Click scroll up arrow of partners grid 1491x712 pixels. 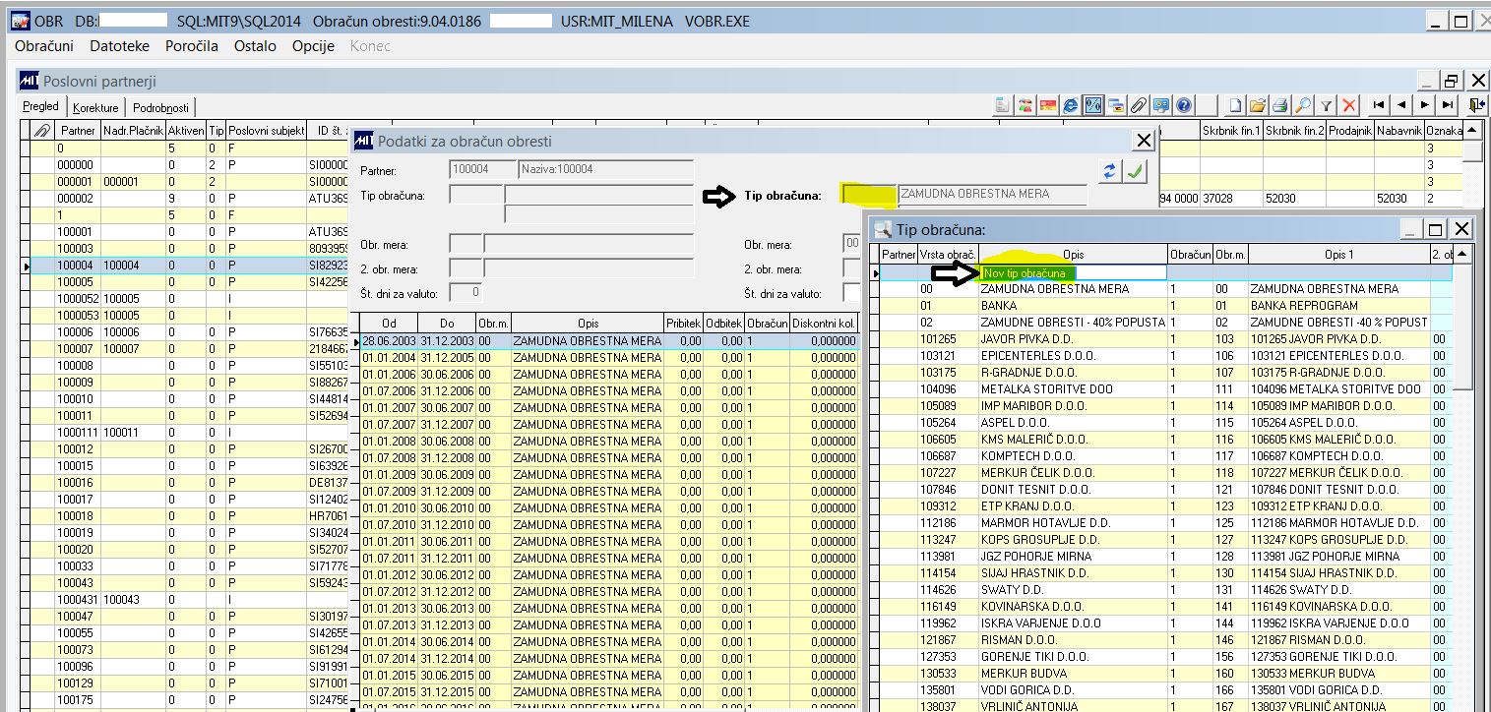(1471, 131)
